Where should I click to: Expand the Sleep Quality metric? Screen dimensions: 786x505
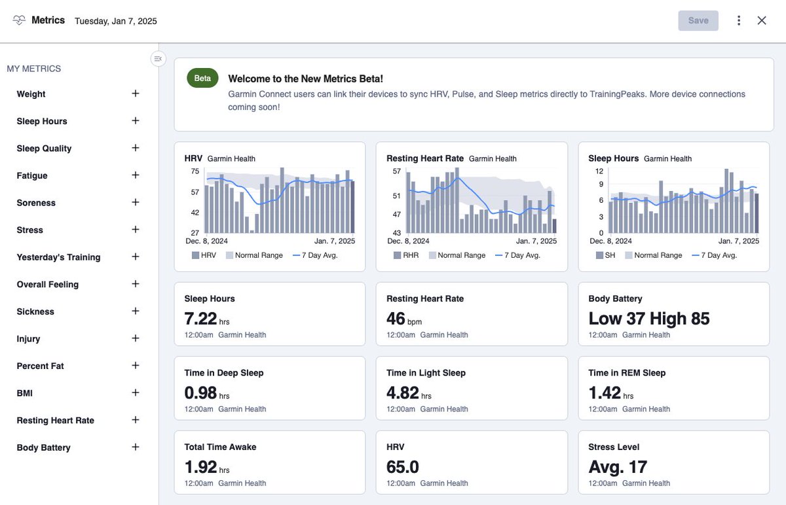[x=43, y=148]
